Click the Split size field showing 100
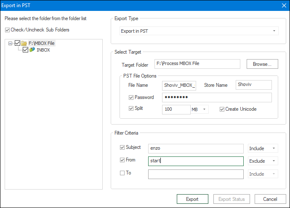 (176, 109)
